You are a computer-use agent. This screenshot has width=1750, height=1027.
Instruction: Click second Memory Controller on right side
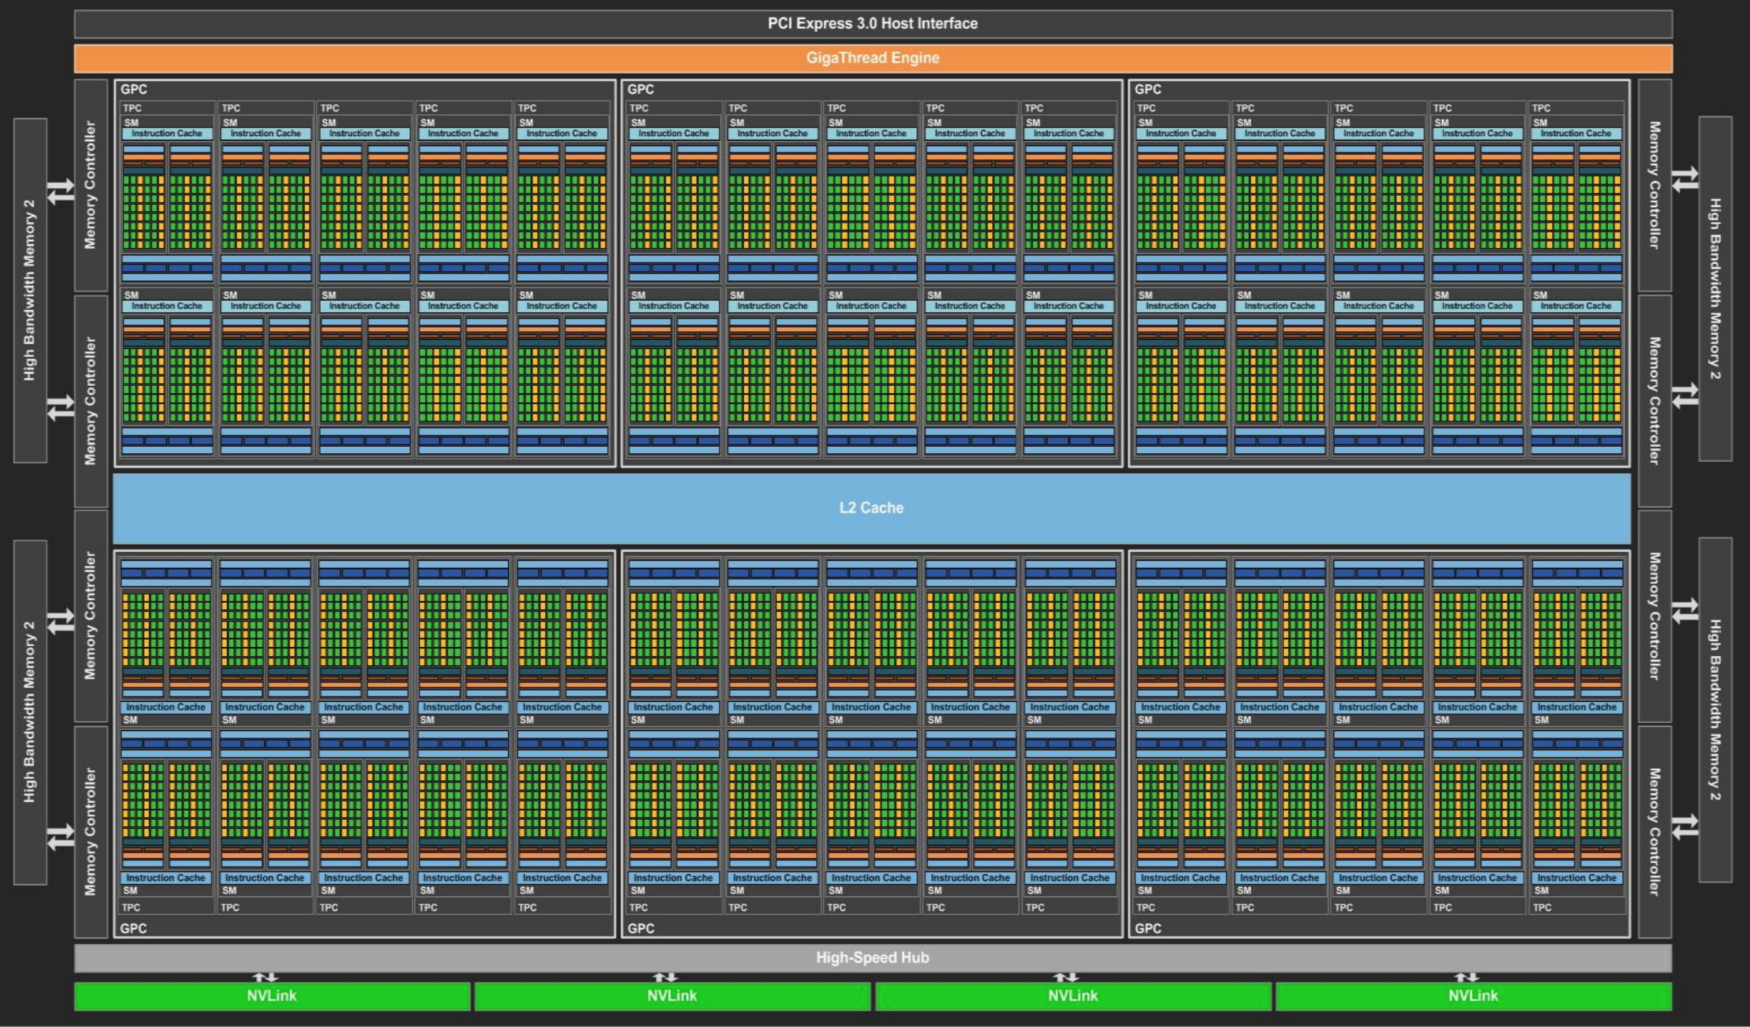1655,401
